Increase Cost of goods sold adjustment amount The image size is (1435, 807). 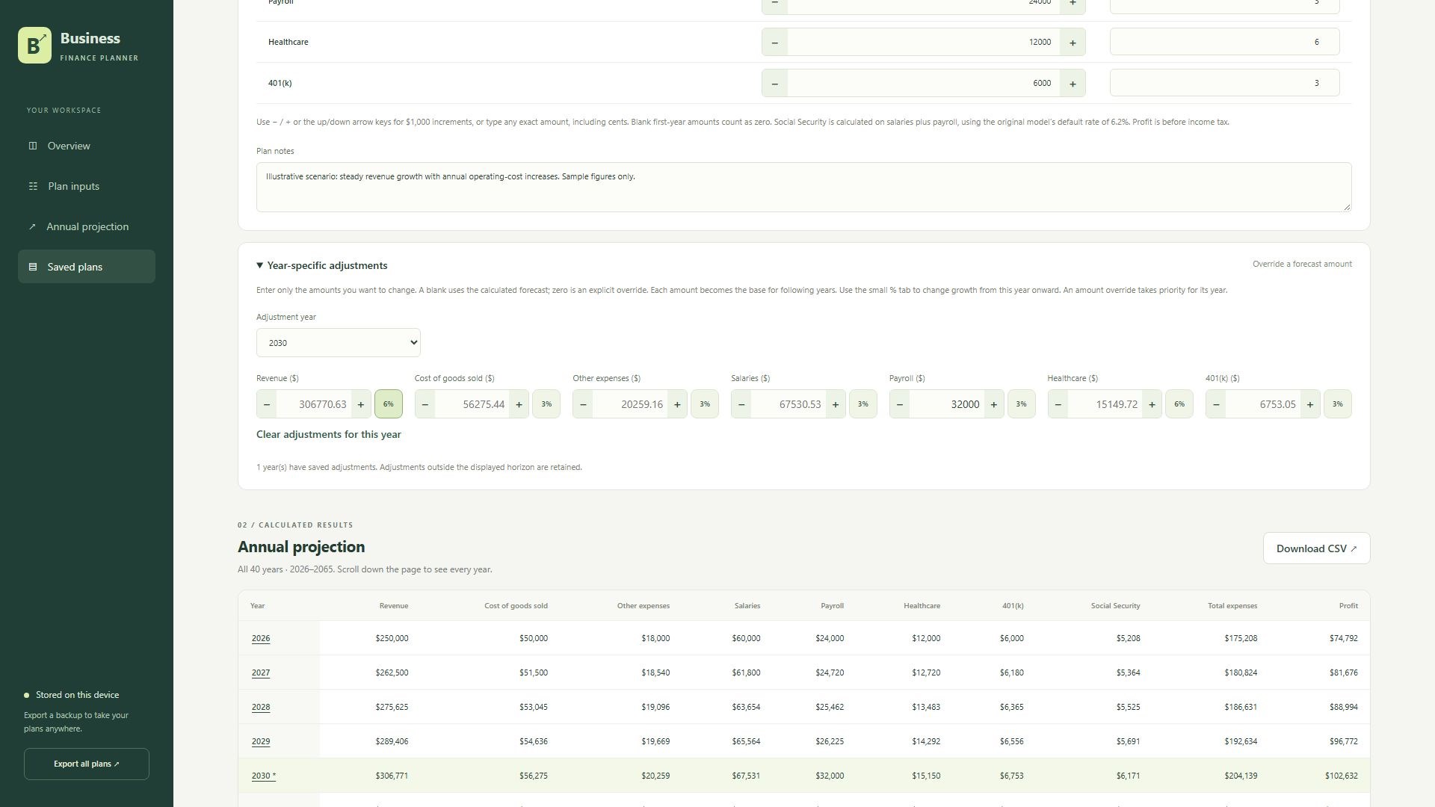point(519,404)
